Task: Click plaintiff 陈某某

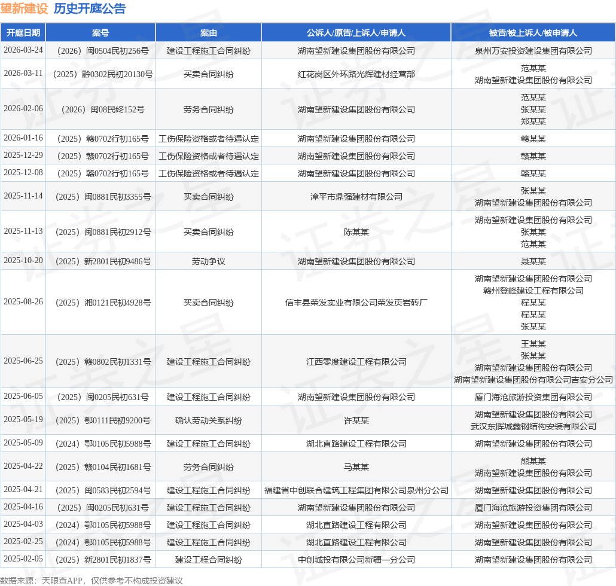Action: pyautogui.click(x=356, y=232)
